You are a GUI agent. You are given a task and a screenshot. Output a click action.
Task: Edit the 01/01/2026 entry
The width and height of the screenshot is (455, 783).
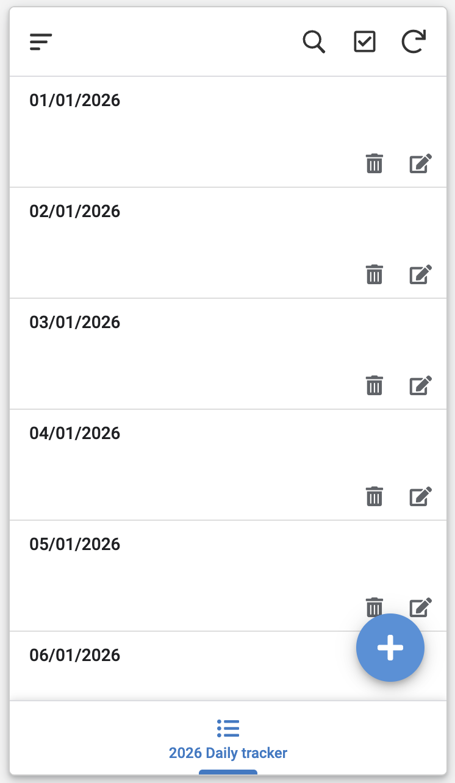[420, 163]
